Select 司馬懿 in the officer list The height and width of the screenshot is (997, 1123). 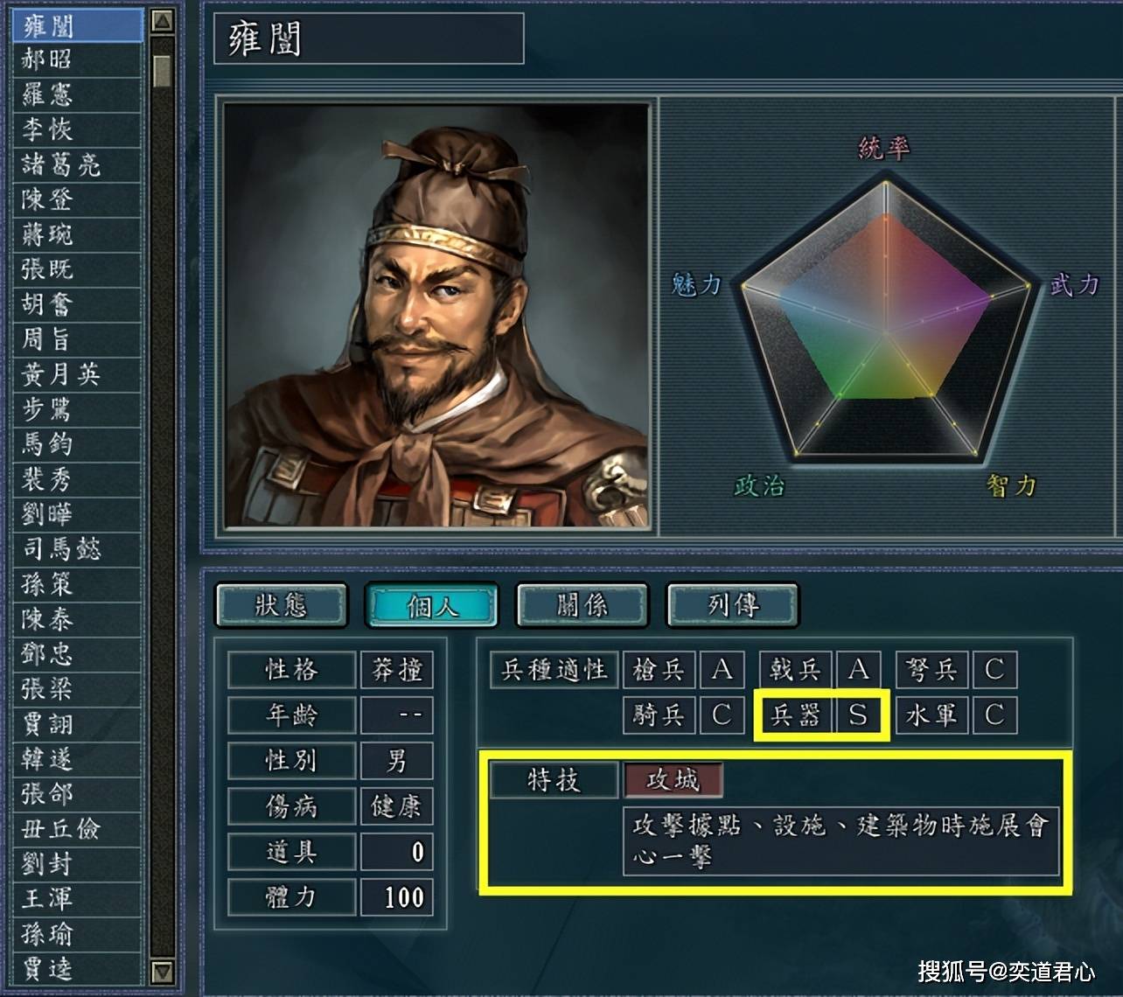[x=77, y=549]
